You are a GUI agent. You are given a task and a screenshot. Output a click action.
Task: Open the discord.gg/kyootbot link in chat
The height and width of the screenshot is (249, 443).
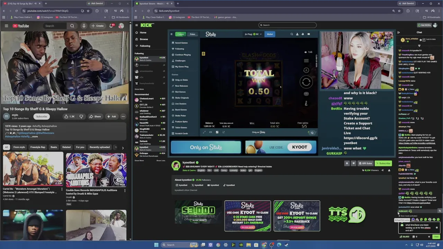[419, 203]
